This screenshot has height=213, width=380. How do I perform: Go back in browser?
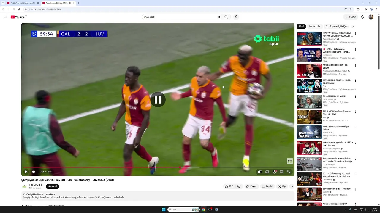[x=3, y=9]
